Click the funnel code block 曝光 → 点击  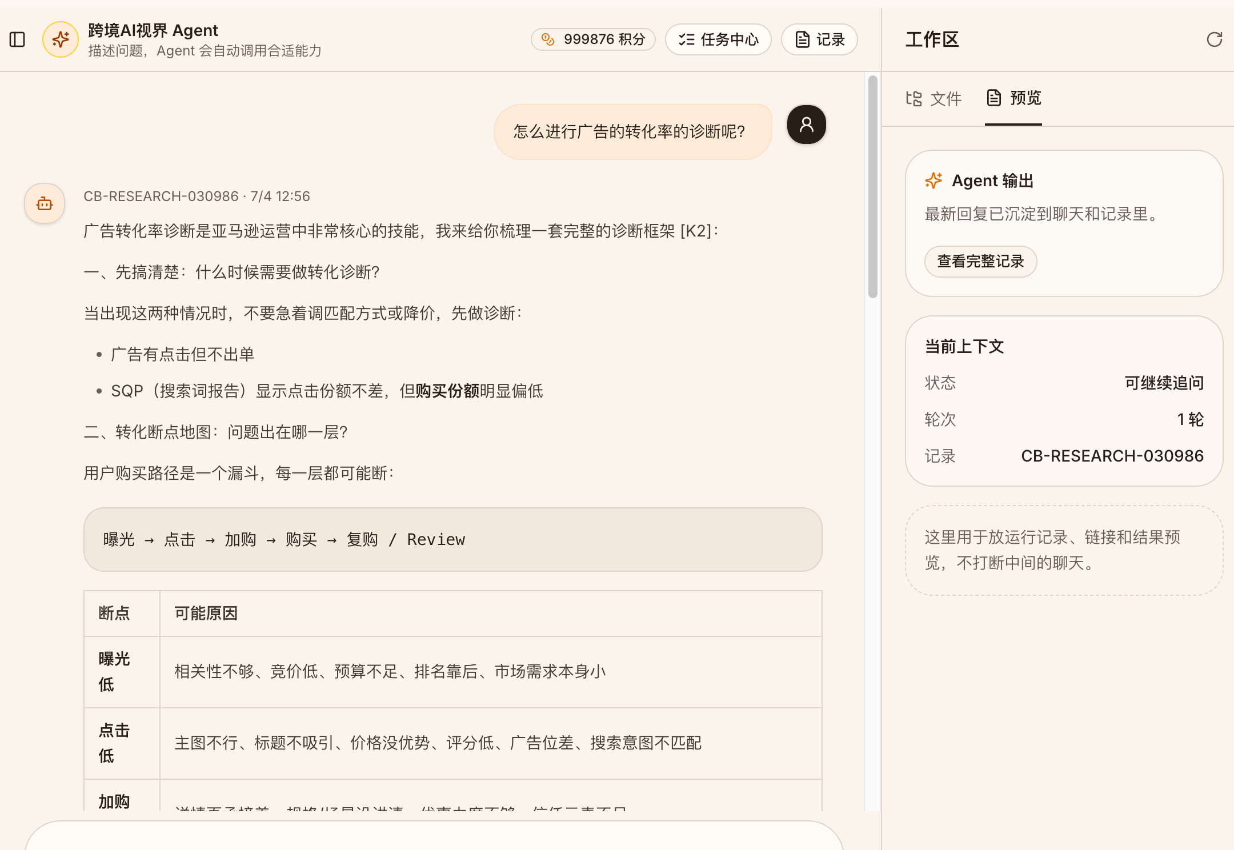tap(452, 539)
